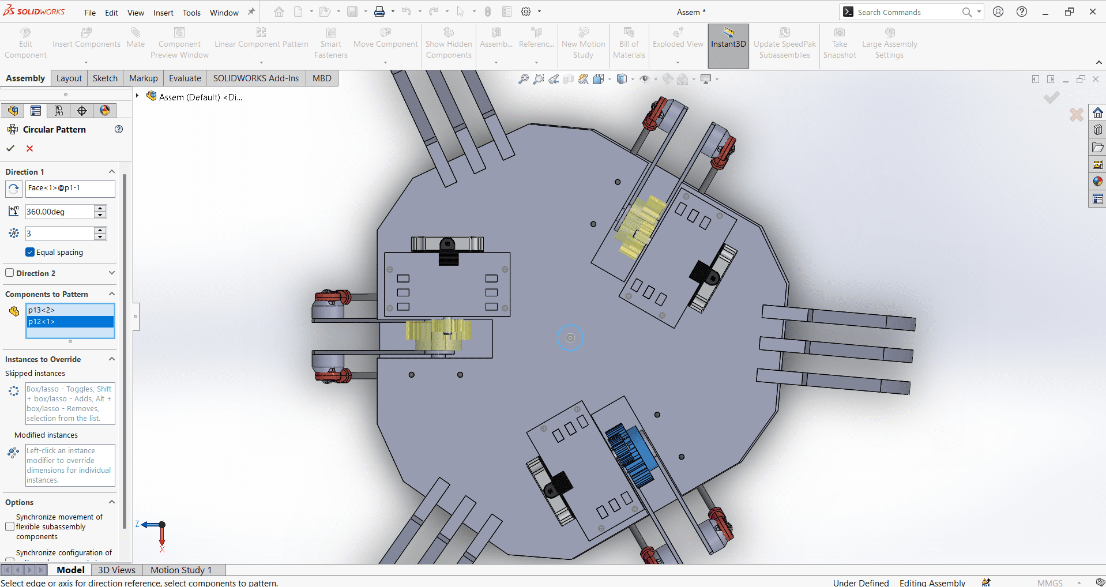The width and height of the screenshot is (1106, 587).
Task: Click the Zoom to Area icon
Action: [539, 79]
